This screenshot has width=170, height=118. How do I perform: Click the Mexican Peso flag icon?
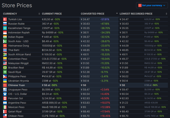pos(5,107)
